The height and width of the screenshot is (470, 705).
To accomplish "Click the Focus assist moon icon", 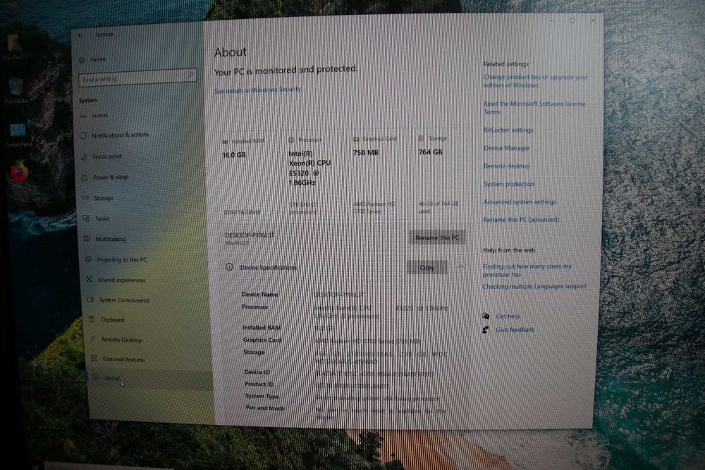I will coord(84,157).
